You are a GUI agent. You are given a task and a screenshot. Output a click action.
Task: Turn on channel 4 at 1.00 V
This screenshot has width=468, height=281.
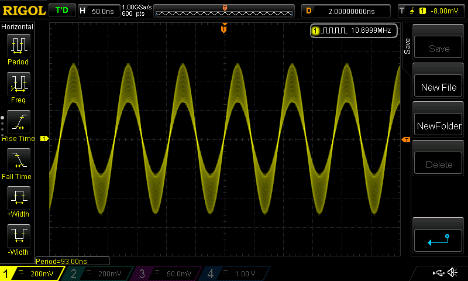tap(235, 273)
